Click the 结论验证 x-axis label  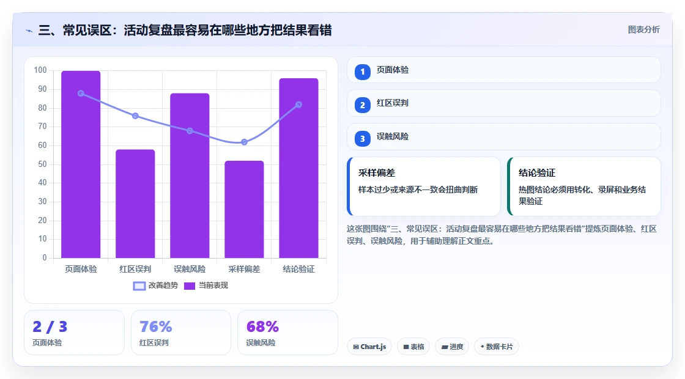[299, 270]
